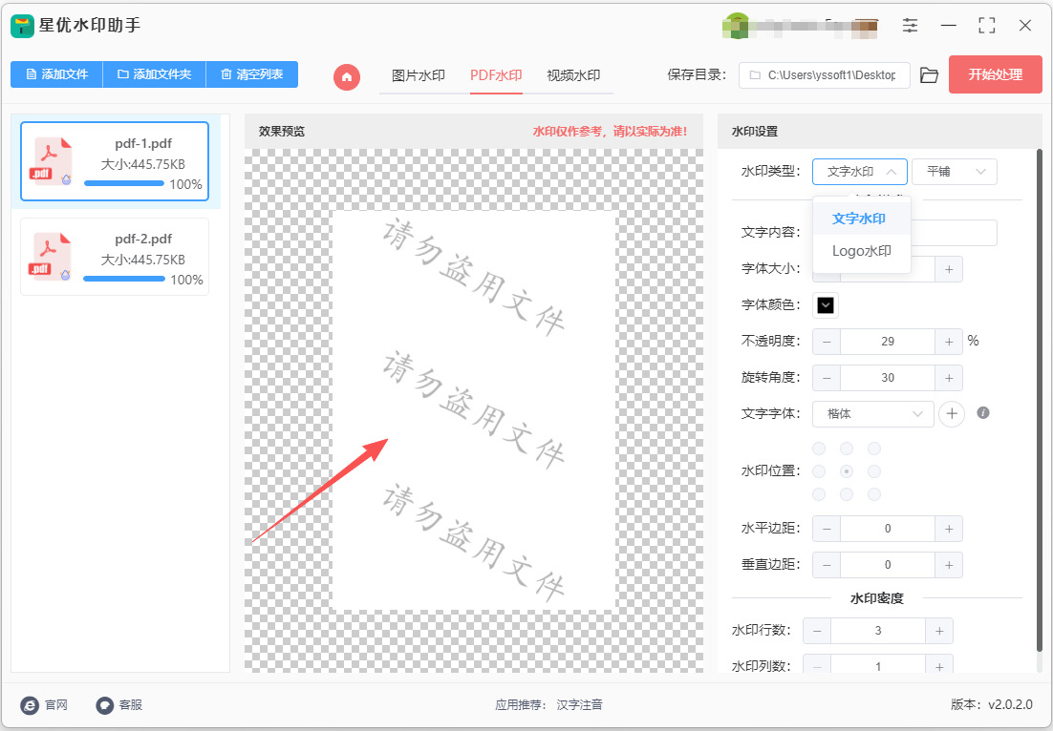Switch to the 视频水印 tab
The width and height of the screenshot is (1053, 731).
(x=572, y=75)
